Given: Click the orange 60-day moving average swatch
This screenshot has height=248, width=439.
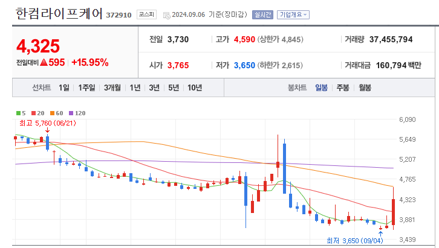Looking at the screenshot, I should point(52,113).
